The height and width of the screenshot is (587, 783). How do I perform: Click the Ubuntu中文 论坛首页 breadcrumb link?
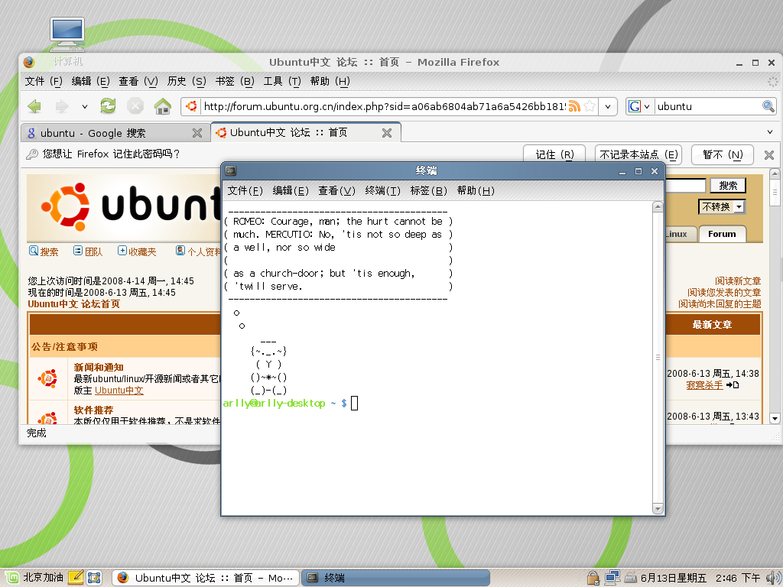coord(74,304)
